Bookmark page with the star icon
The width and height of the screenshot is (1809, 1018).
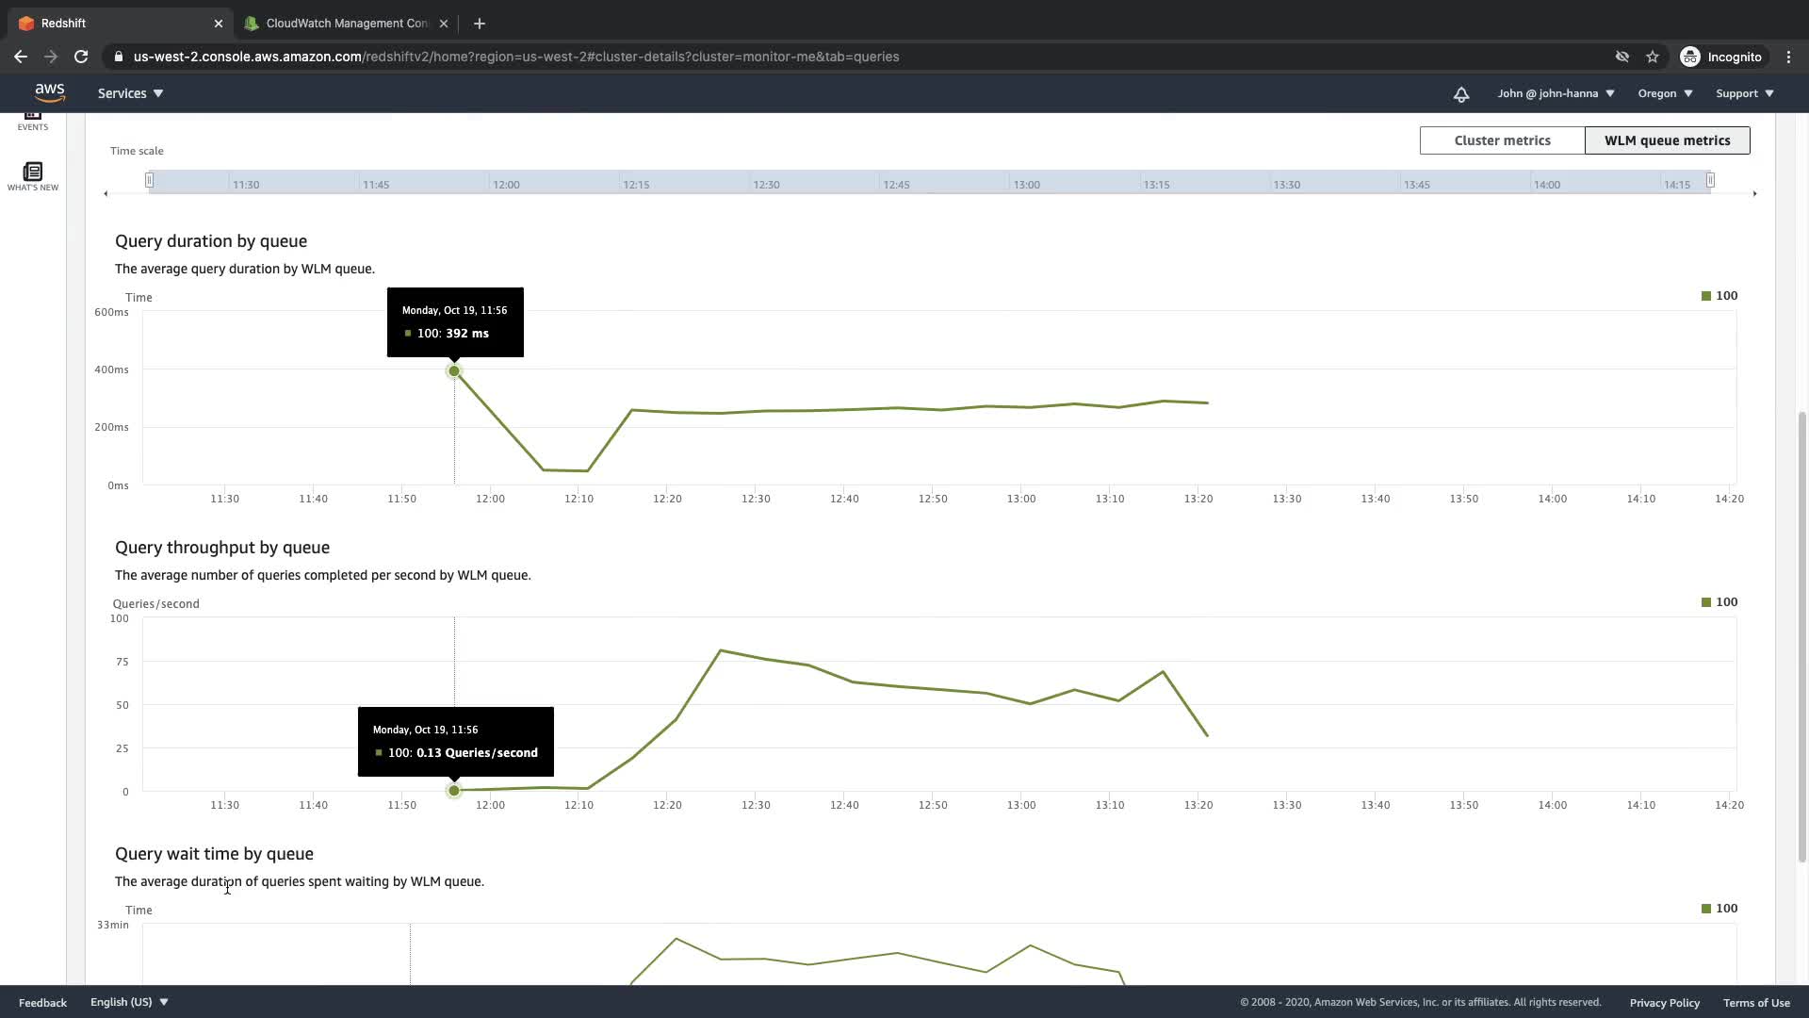(1652, 57)
